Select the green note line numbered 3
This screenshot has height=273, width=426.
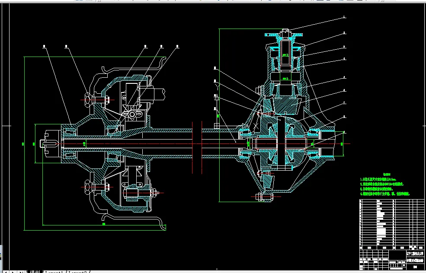click(377, 189)
